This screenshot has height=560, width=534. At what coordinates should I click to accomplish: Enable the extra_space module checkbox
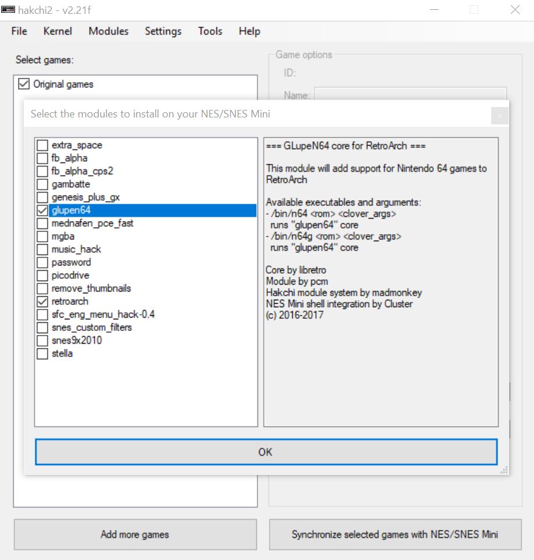[x=42, y=145]
